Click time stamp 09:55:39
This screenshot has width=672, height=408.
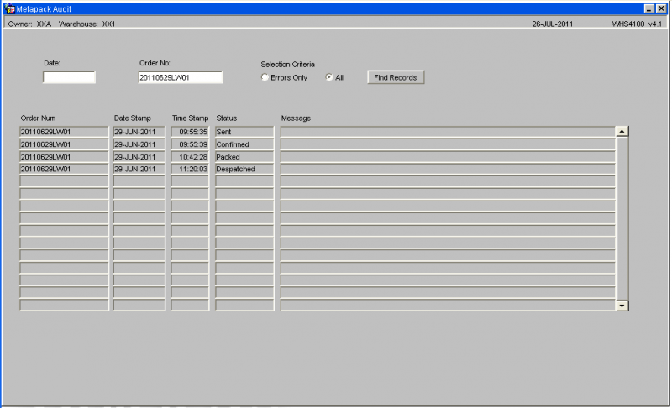(190, 144)
